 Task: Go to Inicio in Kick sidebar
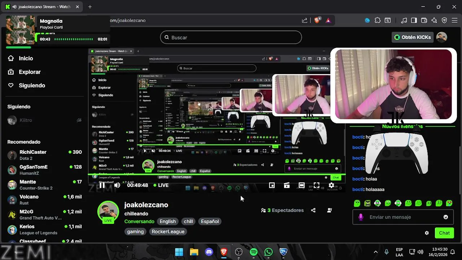tap(21, 58)
